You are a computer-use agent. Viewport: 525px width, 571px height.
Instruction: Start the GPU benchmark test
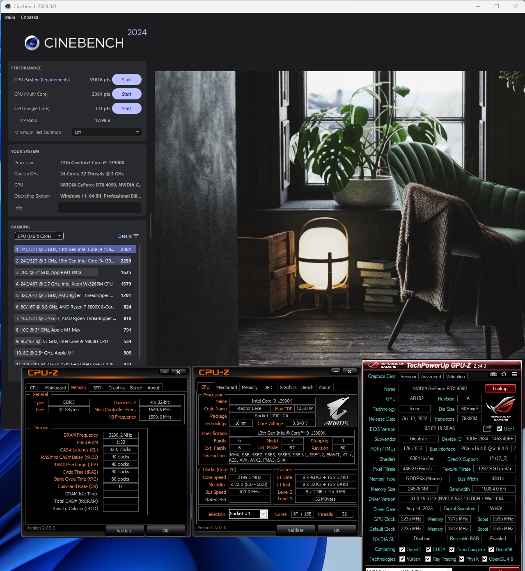pos(126,80)
